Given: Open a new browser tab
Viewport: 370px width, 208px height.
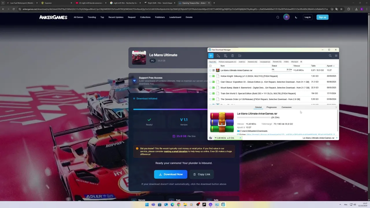Looking at the screenshot, I should pyautogui.click(x=214, y=3).
